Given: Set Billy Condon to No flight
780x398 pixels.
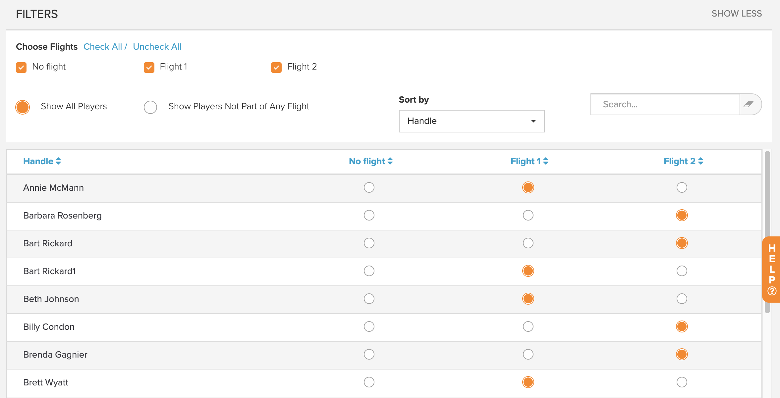Looking at the screenshot, I should tap(369, 326).
